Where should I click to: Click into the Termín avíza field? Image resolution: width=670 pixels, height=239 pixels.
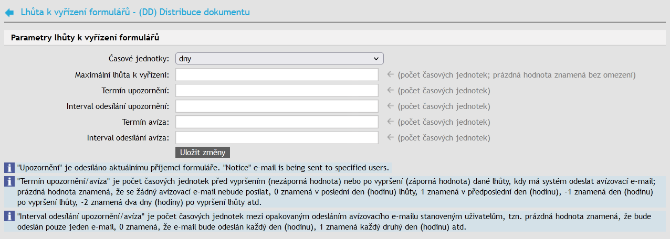277,122
